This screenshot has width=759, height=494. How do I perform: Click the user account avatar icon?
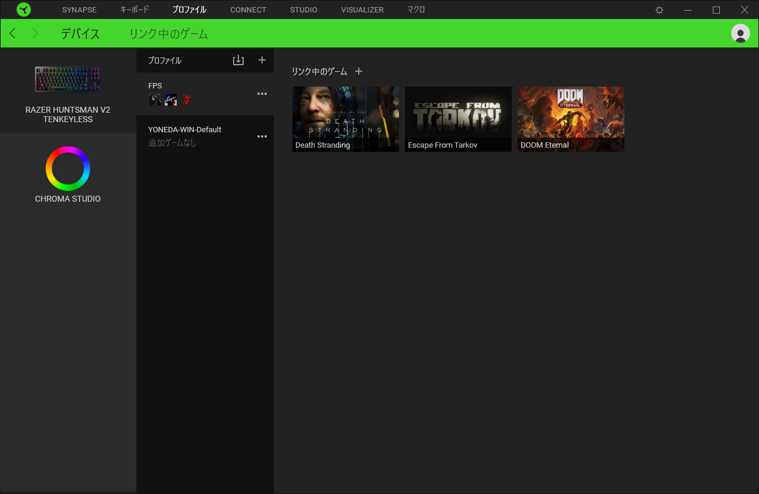pyautogui.click(x=740, y=33)
